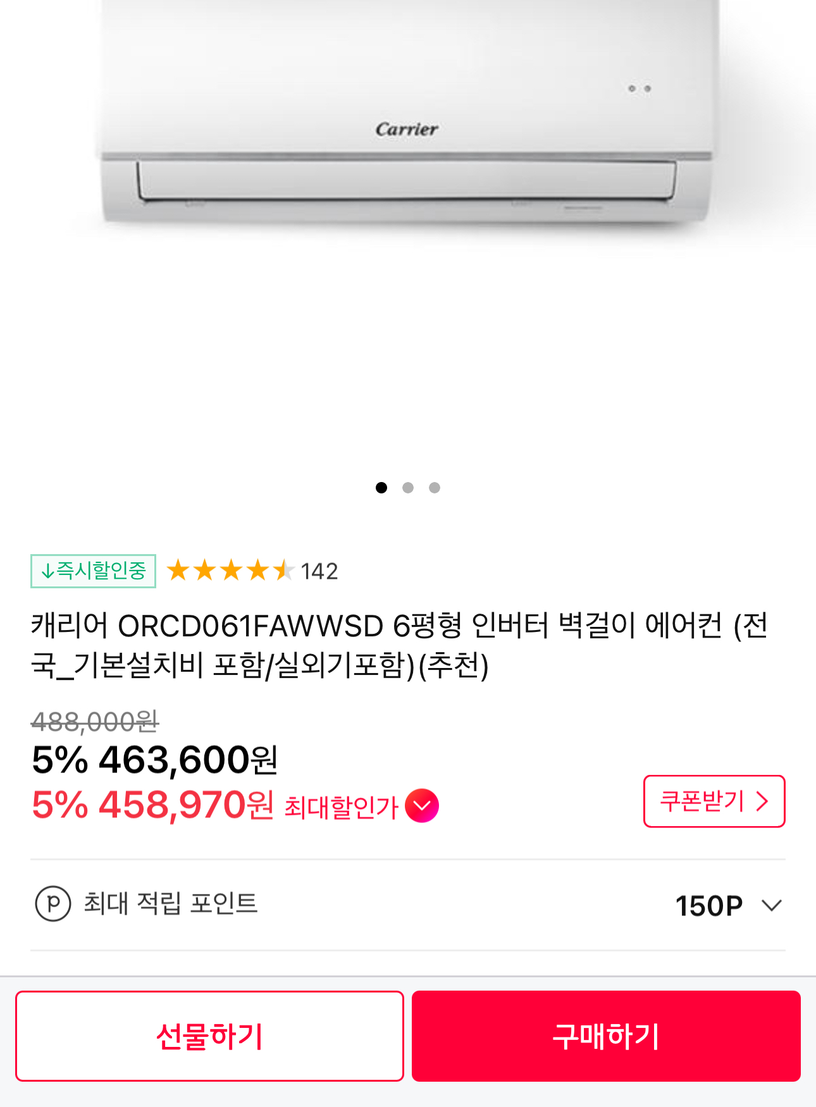Click the 5% 458,970원 maximum discount price
Viewport: 816px width, 1107px height.
153,805
